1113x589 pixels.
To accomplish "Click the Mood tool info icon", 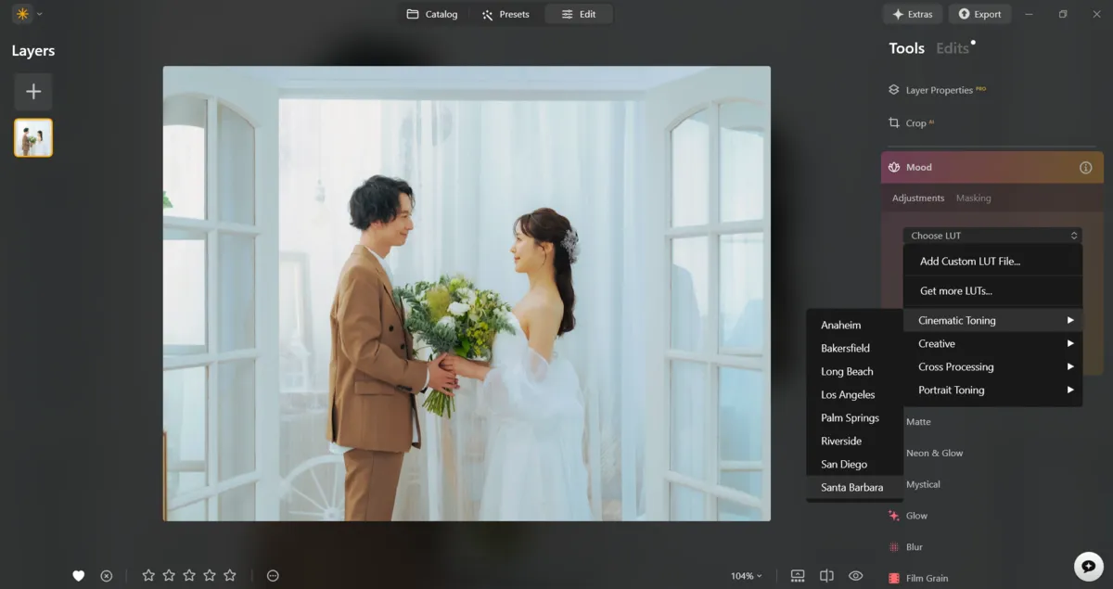I will tap(1085, 167).
